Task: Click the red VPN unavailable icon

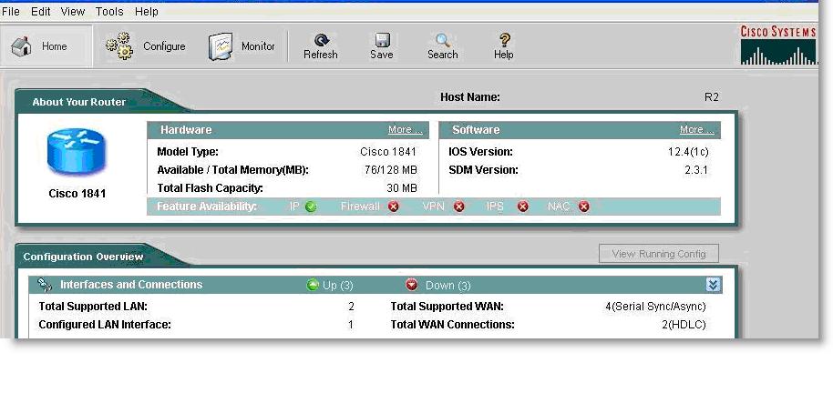Action: (459, 207)
